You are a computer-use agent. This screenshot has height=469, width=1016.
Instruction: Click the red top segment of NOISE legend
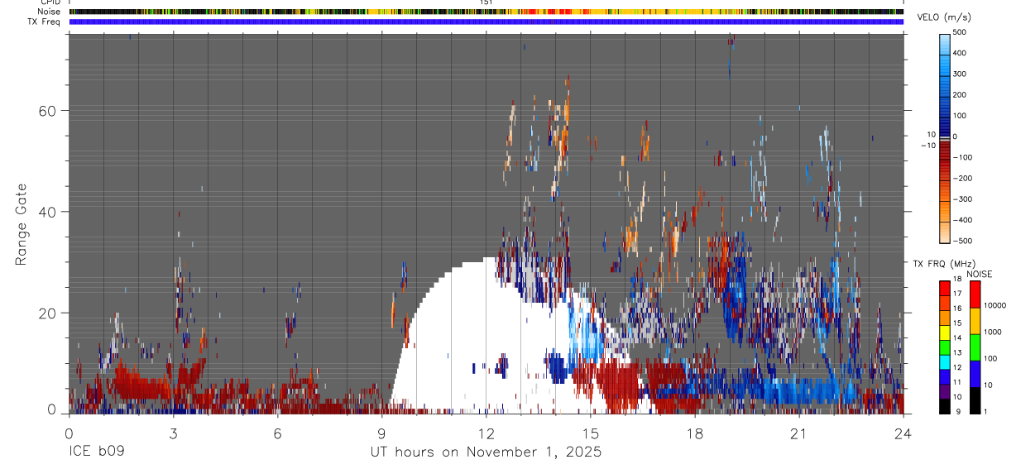pos(975,294)
